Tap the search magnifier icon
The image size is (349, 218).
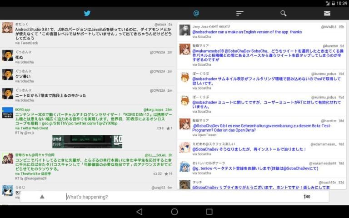(284, 13)
